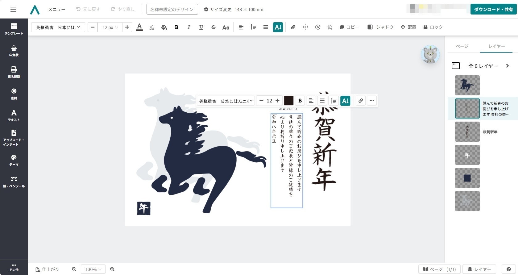Image resolution: width=518 pixels, height=275 pixels.
Task: Click the ダウンロード・共有 button
Action: pyautogui.click(x=493, y=9)
